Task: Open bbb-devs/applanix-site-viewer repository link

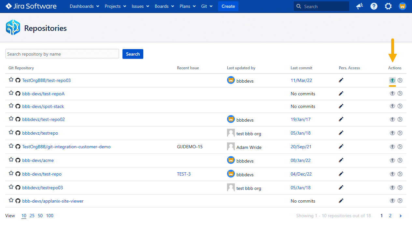Action: point(53,201)
